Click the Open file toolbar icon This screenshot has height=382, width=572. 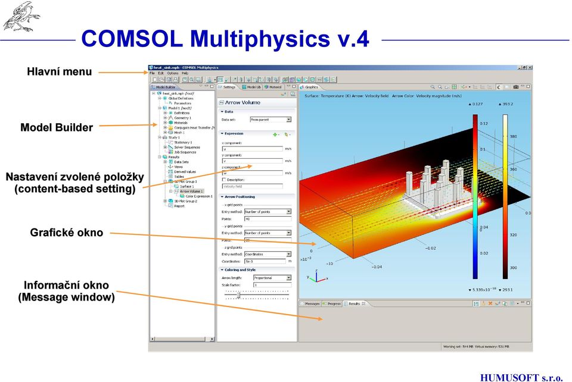coord(162,79)
